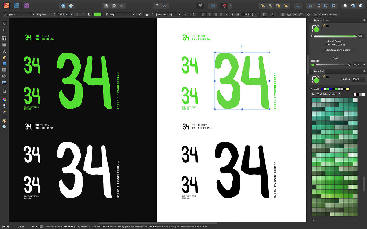Open the Pinning pin icon in toolbar
This screenshot has height=229, width=367.
pyautogui.click(x=157, y=5)
